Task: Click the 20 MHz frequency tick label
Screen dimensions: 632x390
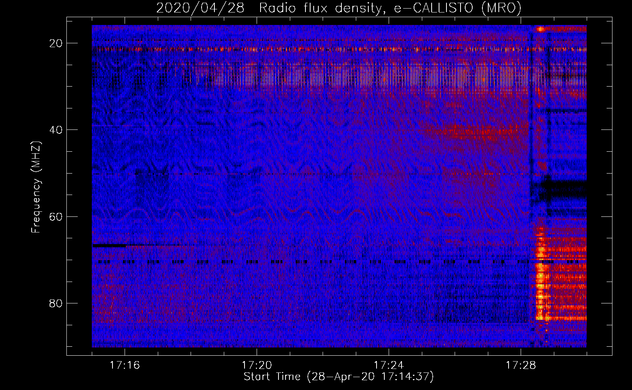Action: coord(56,43)
